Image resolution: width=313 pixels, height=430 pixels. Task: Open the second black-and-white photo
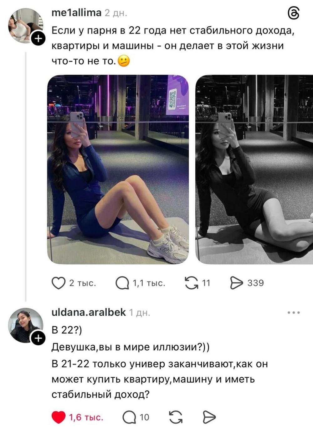click(x=254, y=169)
